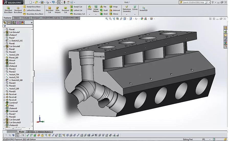Switch to the 3D Views tab
The height and width of the screenshot is (141, 230).
click(x=31, y=132)
